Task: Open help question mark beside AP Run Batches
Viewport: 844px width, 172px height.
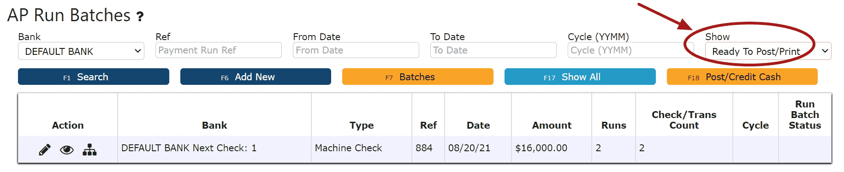Action: tap(140, 17)
